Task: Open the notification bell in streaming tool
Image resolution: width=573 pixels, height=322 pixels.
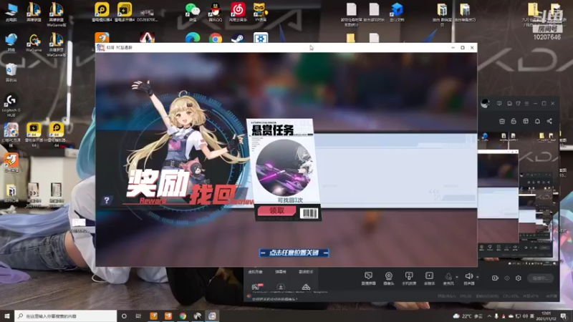Action: (x=537, y=121)
